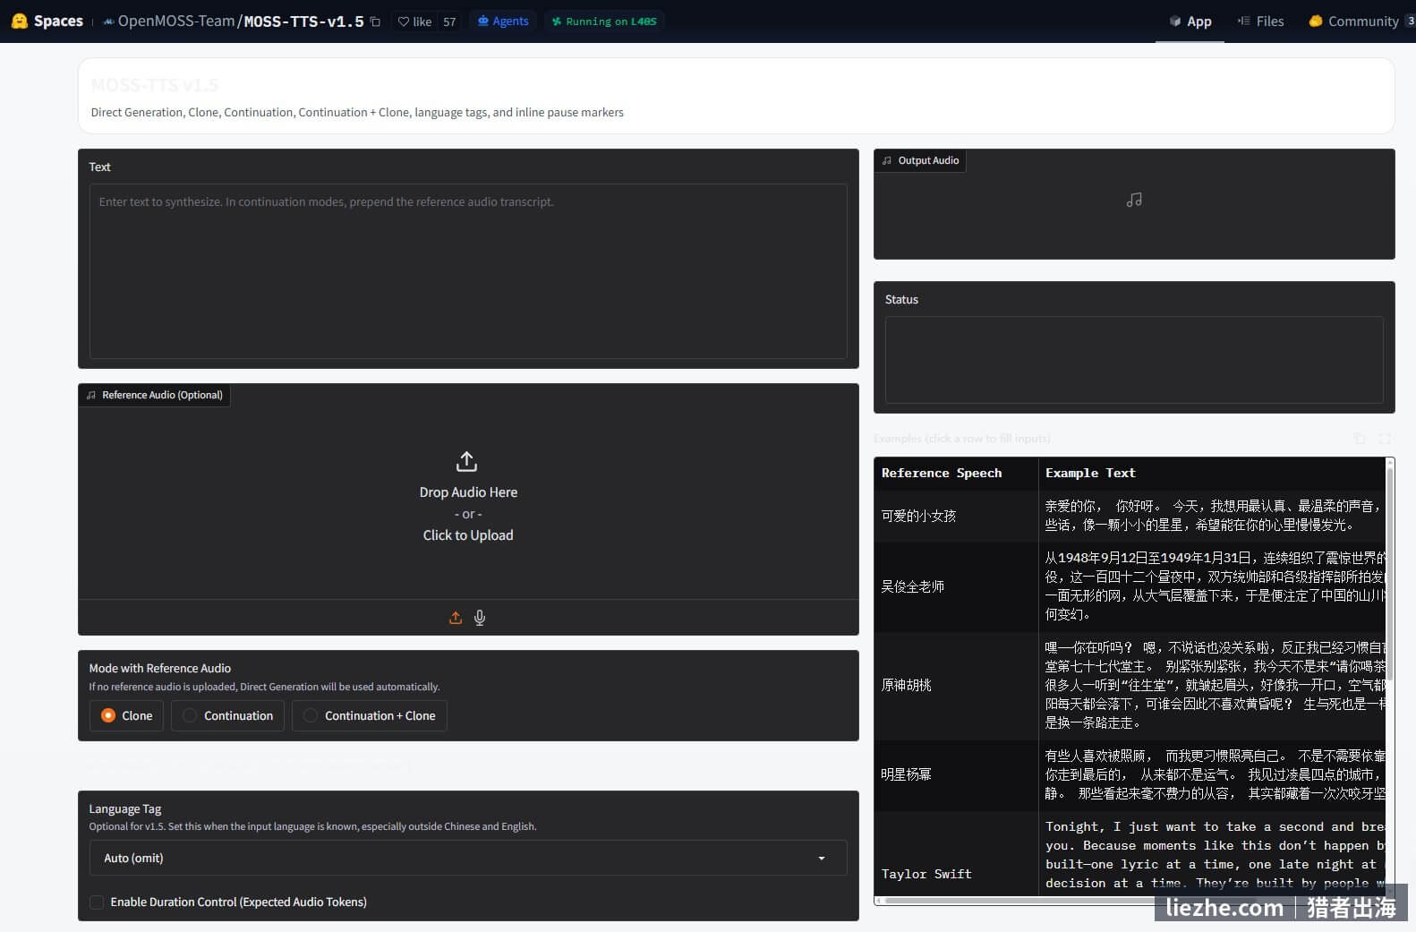Click example text starting 亲爱的你，你好呀
This screenshot has width=1416, height=932.
point(1215,516)
